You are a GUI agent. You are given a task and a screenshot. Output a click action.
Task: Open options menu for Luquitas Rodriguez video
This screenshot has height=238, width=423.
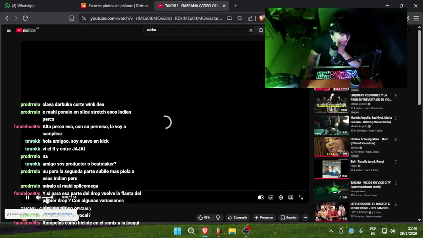click(x=396, y=96)
